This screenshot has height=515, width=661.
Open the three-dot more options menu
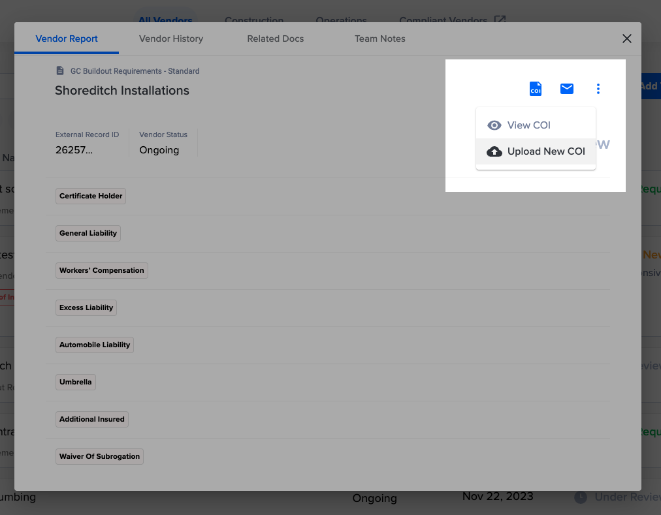598,89
